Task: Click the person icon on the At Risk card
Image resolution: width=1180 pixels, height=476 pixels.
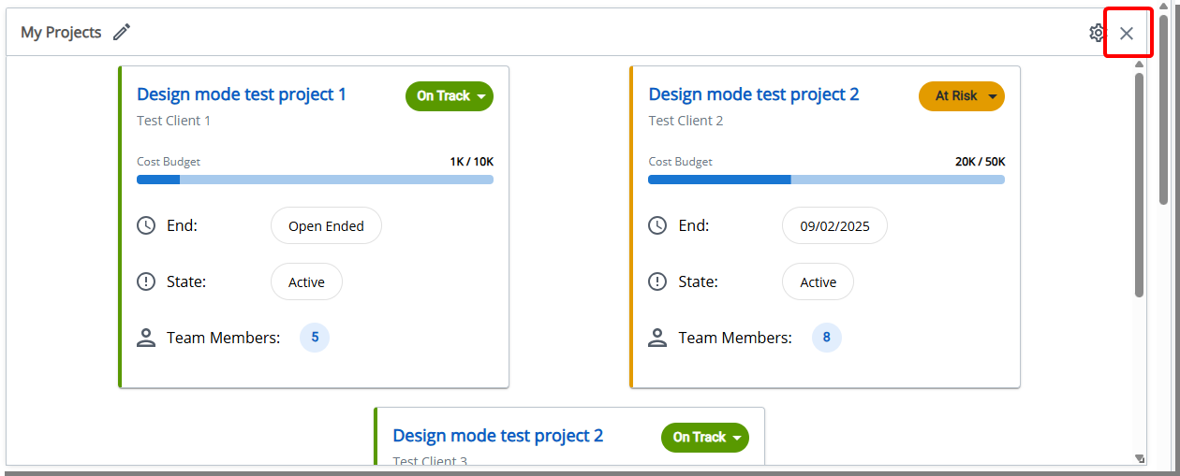Action: click(657, 338)
